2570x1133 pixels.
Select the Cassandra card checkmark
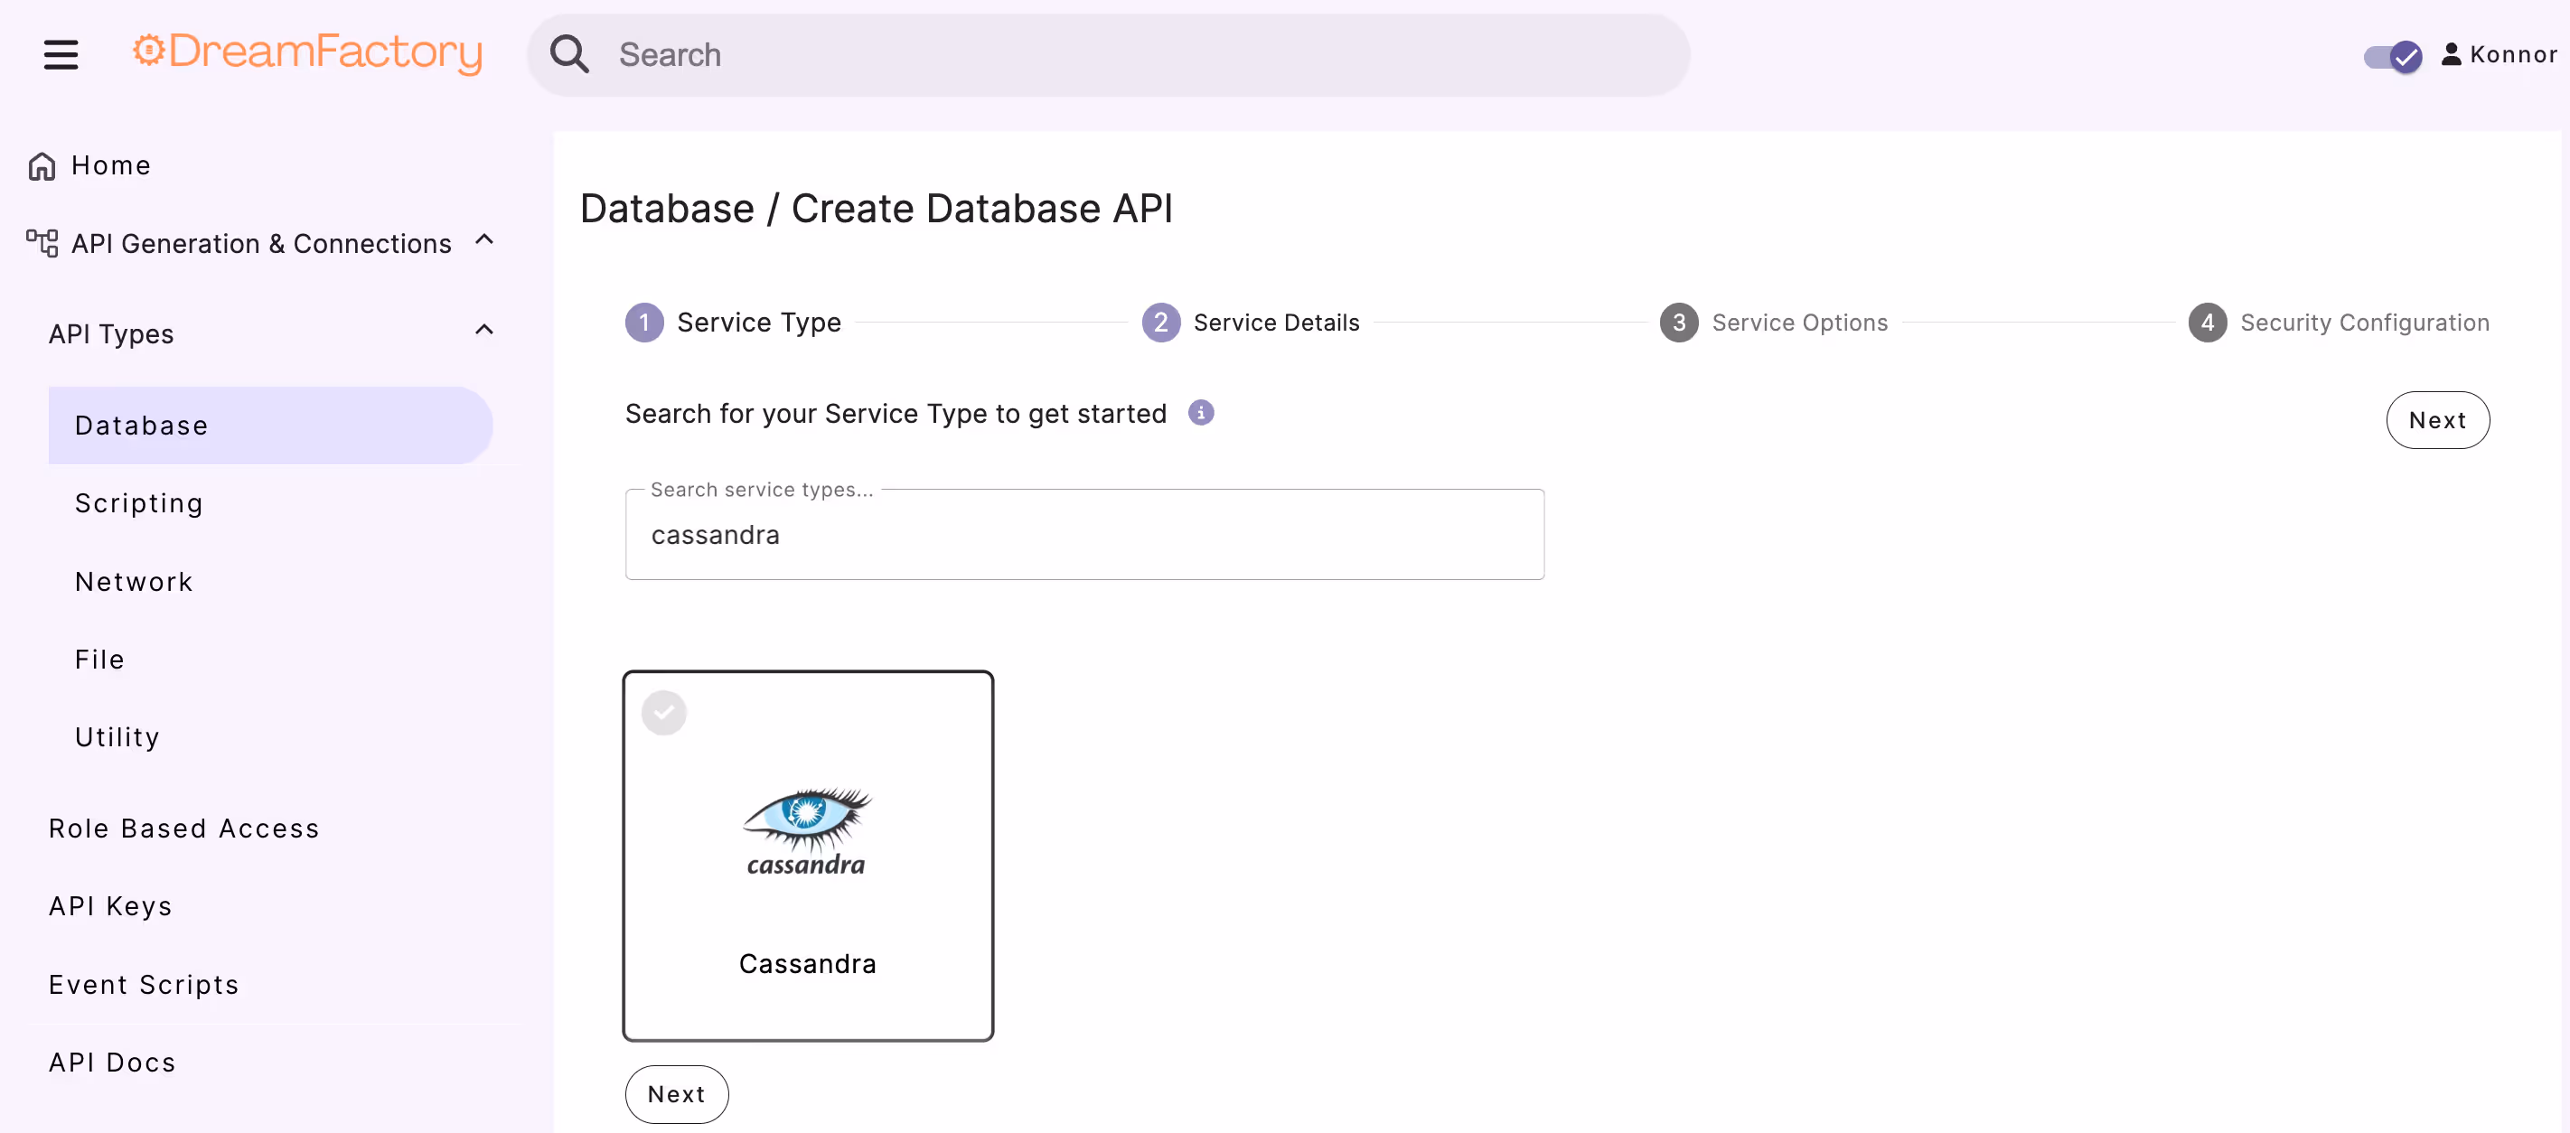(x=663, y=712)
